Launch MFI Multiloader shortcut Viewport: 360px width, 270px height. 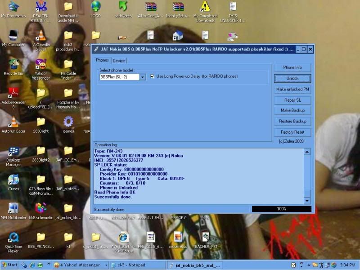coord(13,211)
